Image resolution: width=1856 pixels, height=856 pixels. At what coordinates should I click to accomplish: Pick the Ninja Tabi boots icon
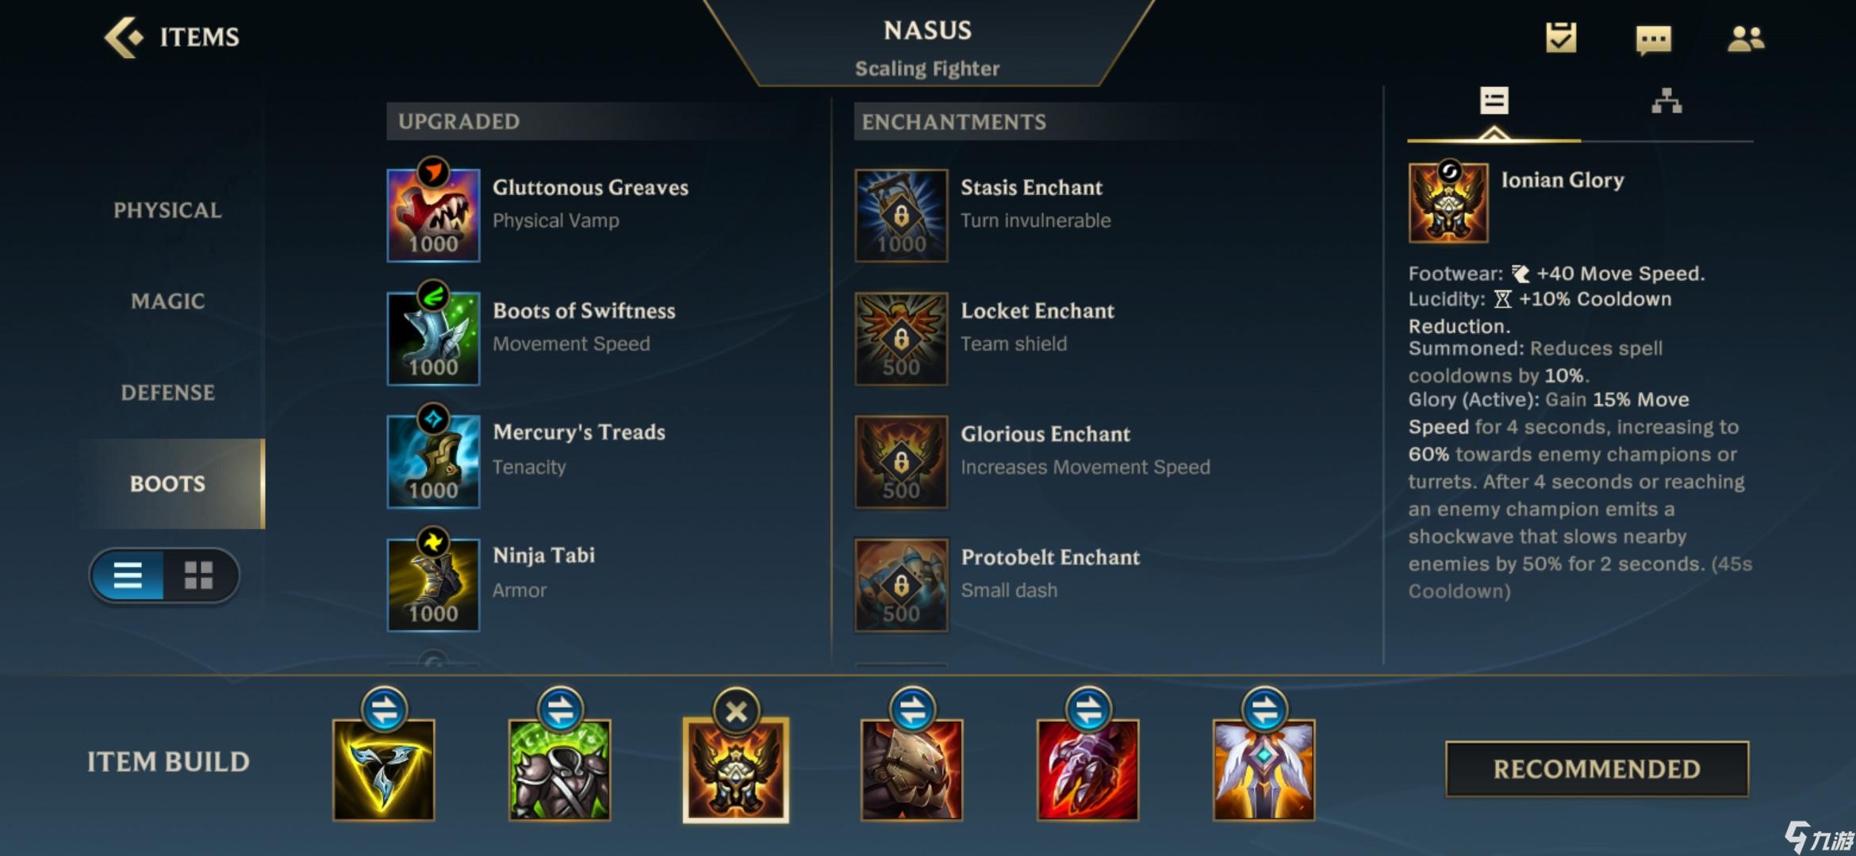coord(433,585)
